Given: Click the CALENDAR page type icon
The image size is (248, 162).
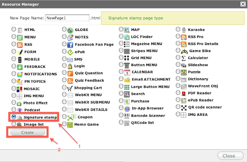Looking at the screenshot, I should 127,72.
